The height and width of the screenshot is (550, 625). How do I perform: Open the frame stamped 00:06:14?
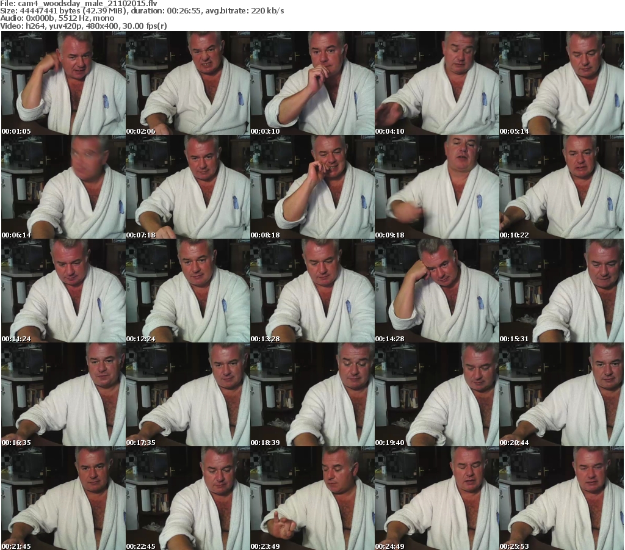click(x=63, y=187)
